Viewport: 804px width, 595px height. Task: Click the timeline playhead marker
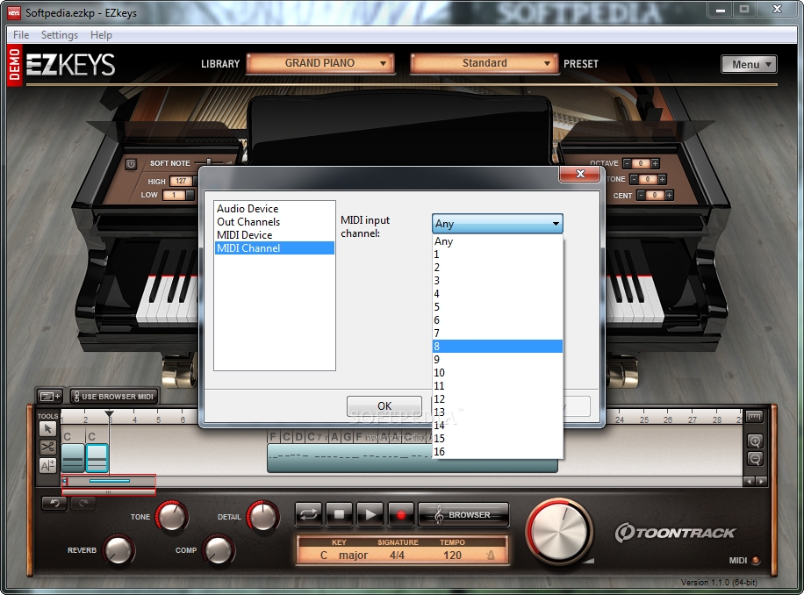(x=109, y=413)
